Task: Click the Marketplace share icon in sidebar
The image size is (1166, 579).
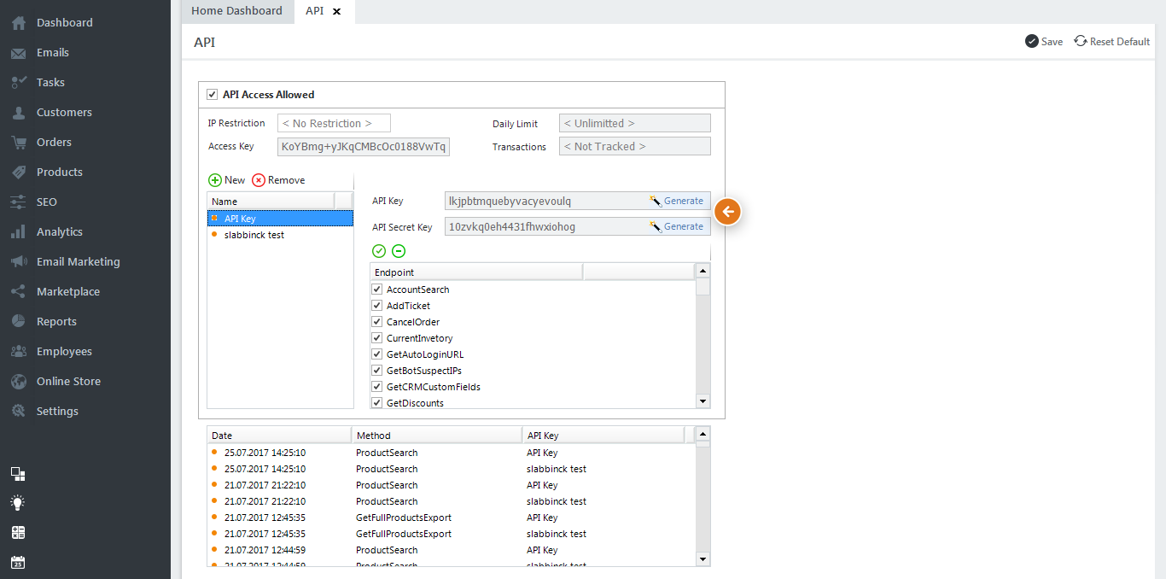Action: (18, 292)
